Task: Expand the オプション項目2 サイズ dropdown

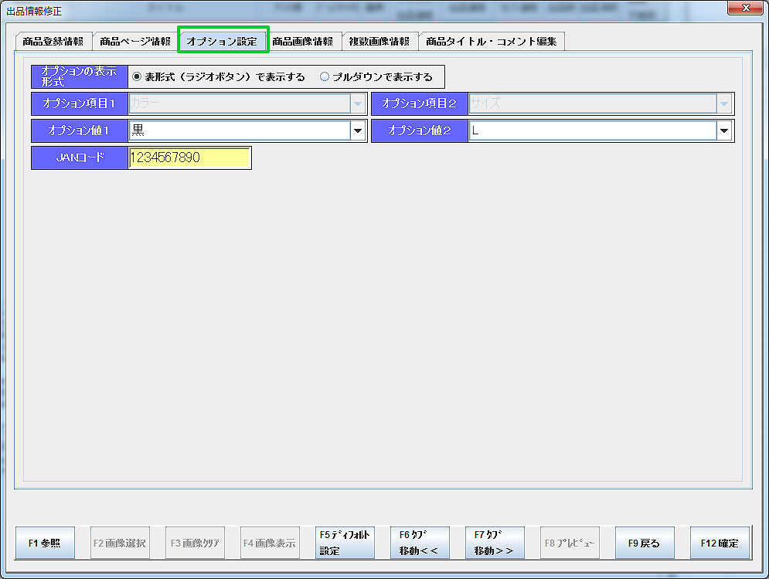Action: click(724, 103)
